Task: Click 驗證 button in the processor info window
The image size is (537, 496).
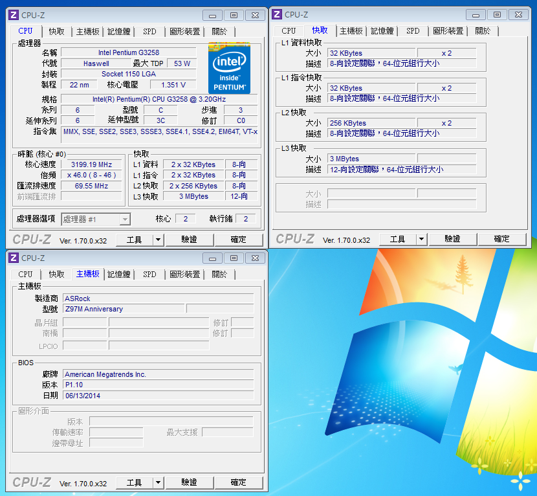Action: [x=190, y=240]
